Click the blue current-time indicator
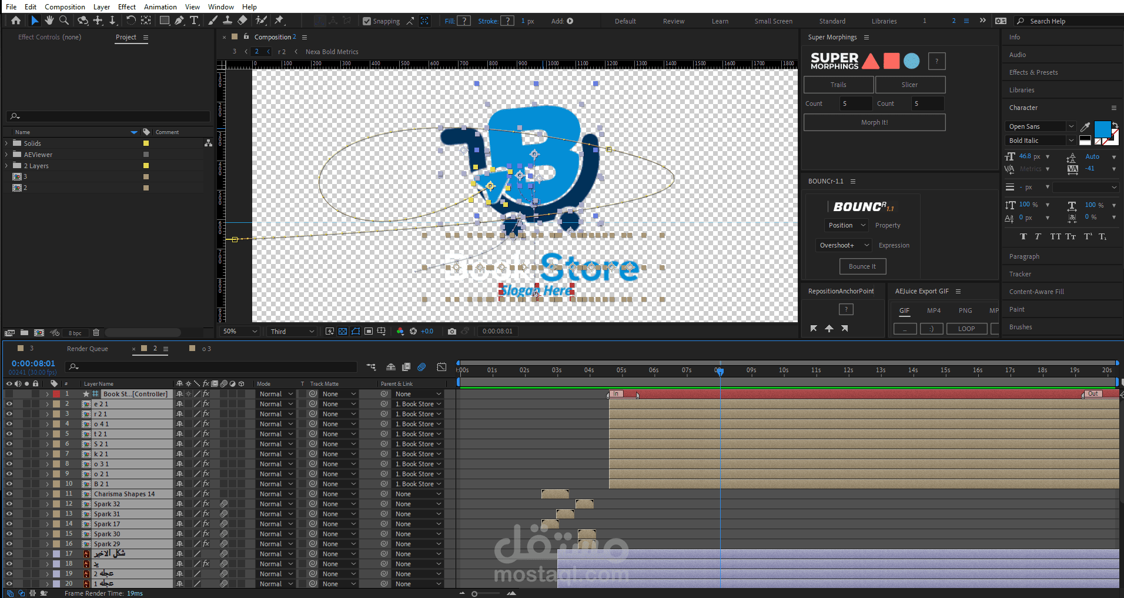The width and height of the screenshot is (1124, 598). (720, 371)
